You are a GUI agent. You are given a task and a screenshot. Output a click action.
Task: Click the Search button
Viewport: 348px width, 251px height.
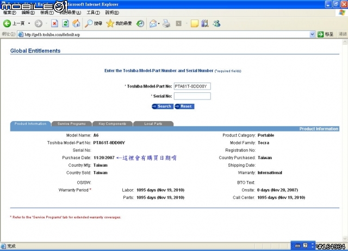[x=163, y=106]
